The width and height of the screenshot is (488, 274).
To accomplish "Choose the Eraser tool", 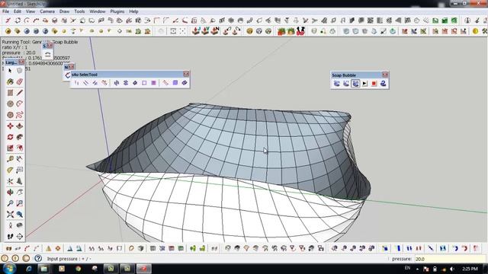I will [20, 81].
